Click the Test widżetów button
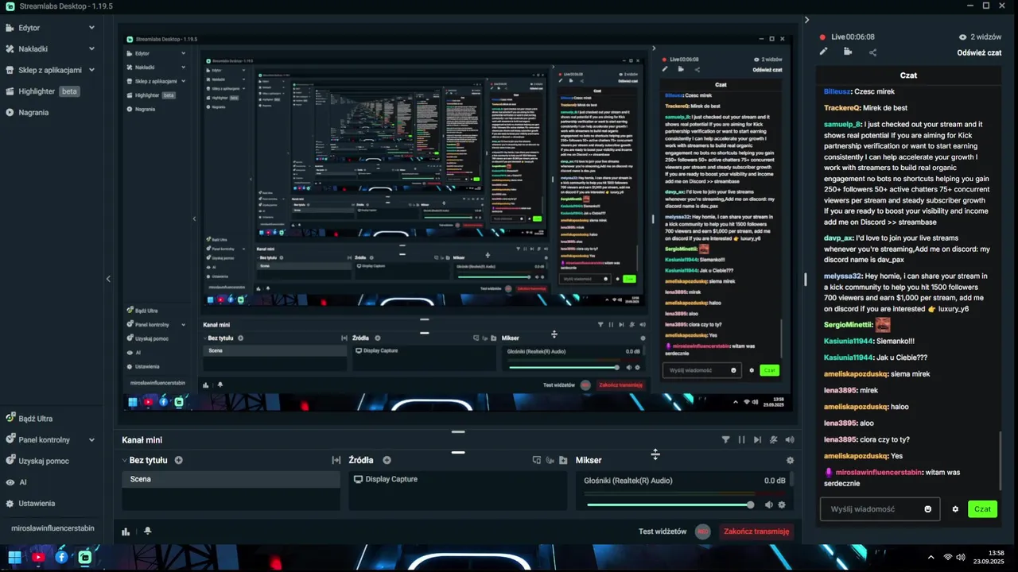This screenshot has width=1018, height=572. tap(662, 531)
